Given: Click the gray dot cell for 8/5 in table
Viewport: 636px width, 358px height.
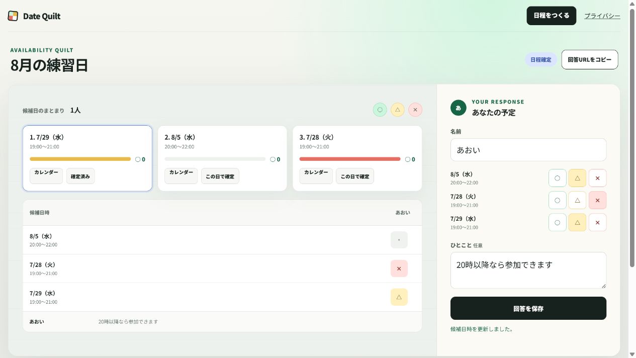Looking at the screenshot, I should (x=399, y=240).
